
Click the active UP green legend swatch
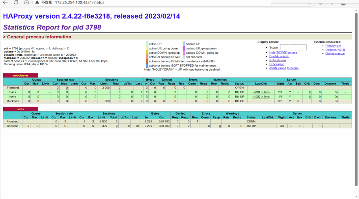147,44
